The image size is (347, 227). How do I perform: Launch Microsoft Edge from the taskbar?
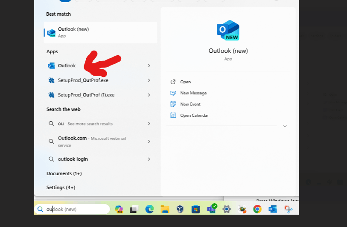tap(149, 209)
